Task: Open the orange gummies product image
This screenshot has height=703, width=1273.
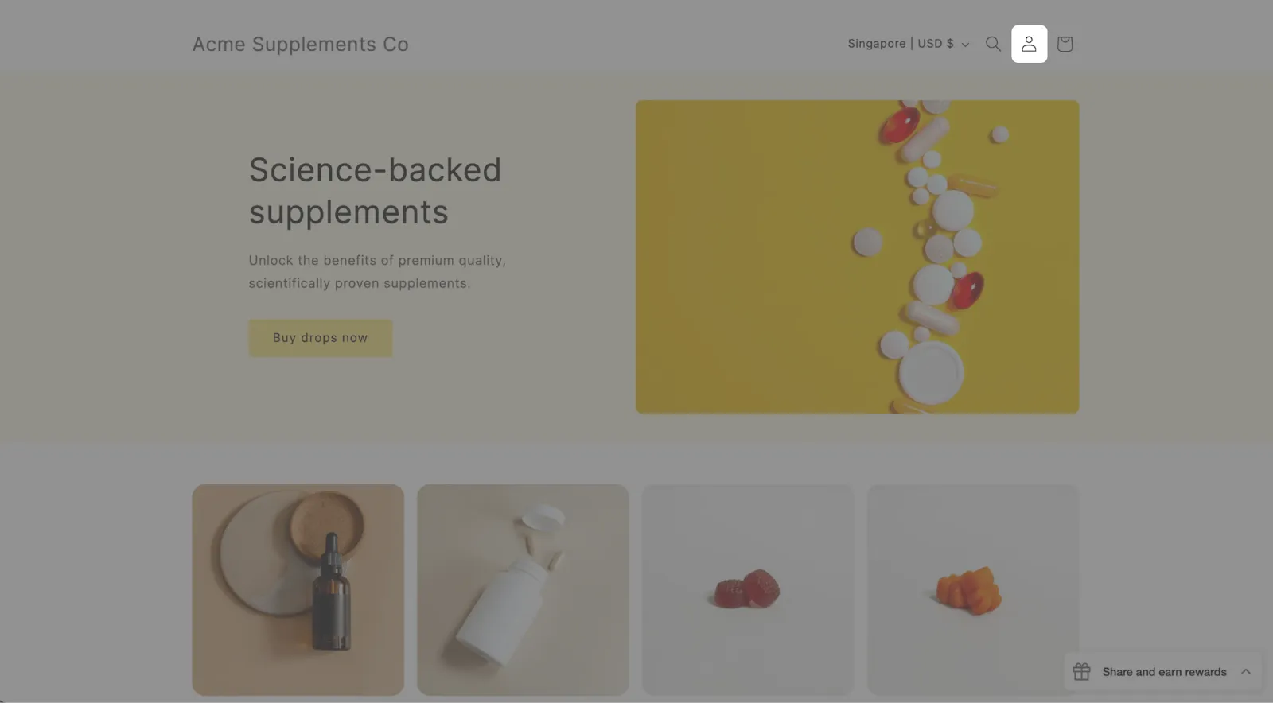Action: pos(973,590)
